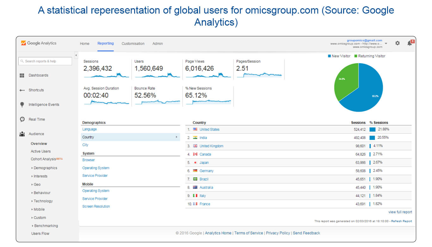Click the Search reports & help field
This screenshot has height=247, width=432.
[45, 61]
